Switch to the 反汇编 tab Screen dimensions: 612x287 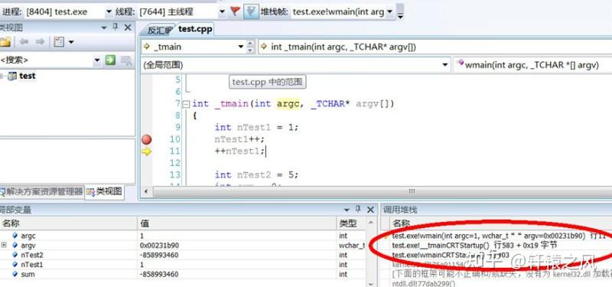point(160,31)
